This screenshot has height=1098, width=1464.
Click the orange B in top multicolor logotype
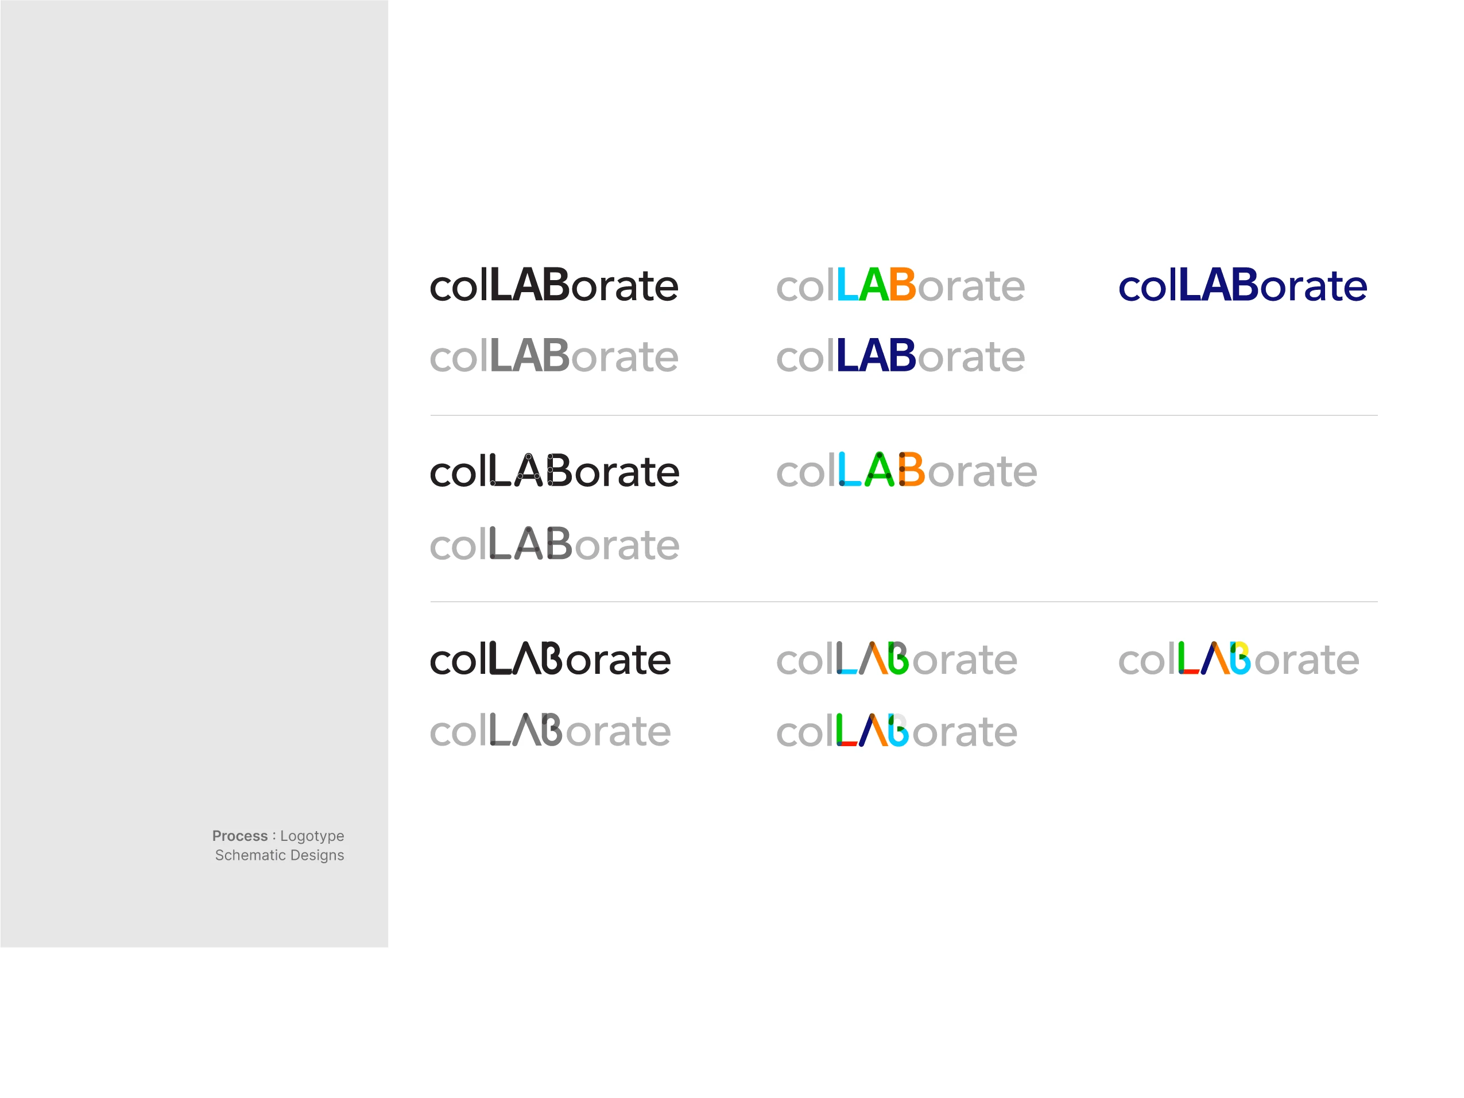(x=903, y=285)
